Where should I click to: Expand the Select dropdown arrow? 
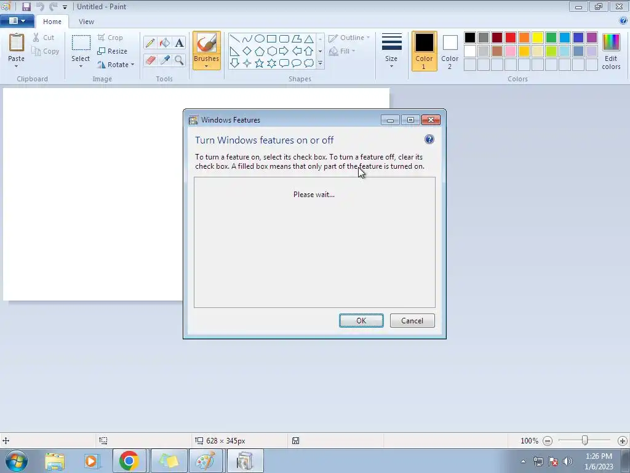pyautogui.click(x=81, y=67)
